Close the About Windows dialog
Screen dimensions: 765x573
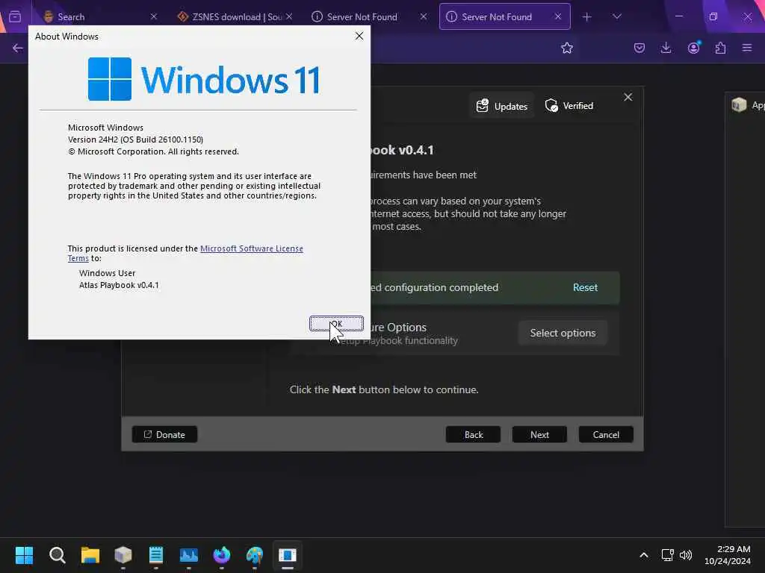point(359,36)
